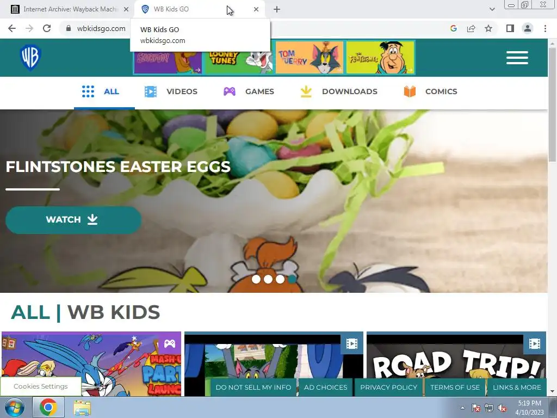Viewport: 557px width, 418px height.
Task: Open Cookies Settings
Action: pyautogui.click(x=40, y=386)
